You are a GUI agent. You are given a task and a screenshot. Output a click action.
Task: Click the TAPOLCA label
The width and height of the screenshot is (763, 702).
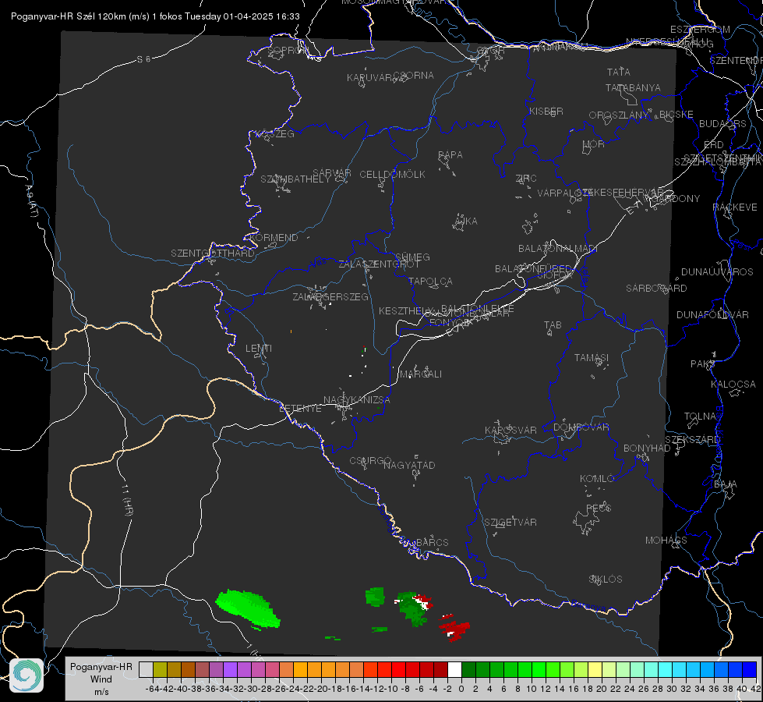point(431,282)
